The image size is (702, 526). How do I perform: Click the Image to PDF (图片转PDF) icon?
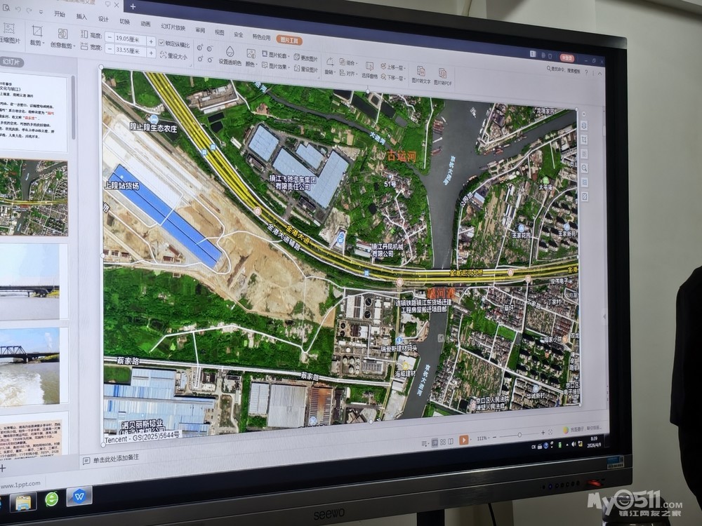click(x=442, y=76)
